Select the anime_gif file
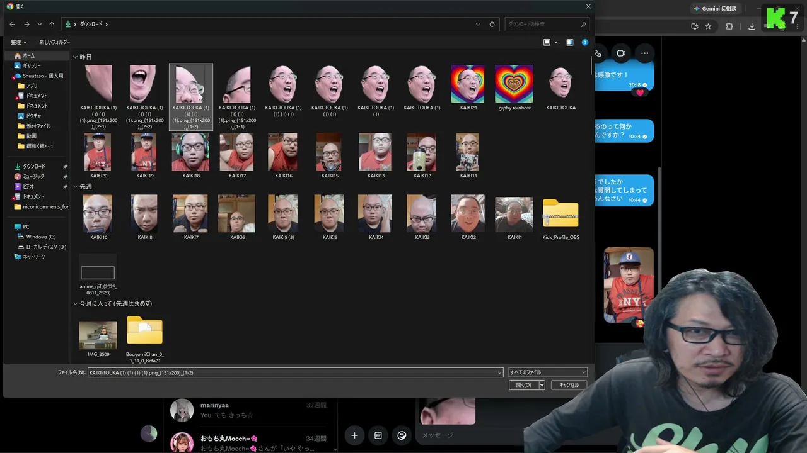Image resolution: width=807 pixels, height=453 pixels. (x=98, y=275)
